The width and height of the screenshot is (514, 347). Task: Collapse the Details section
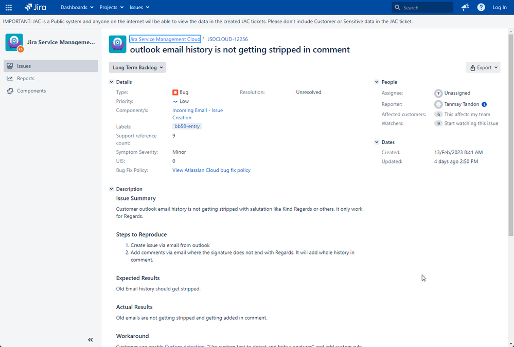112,82
